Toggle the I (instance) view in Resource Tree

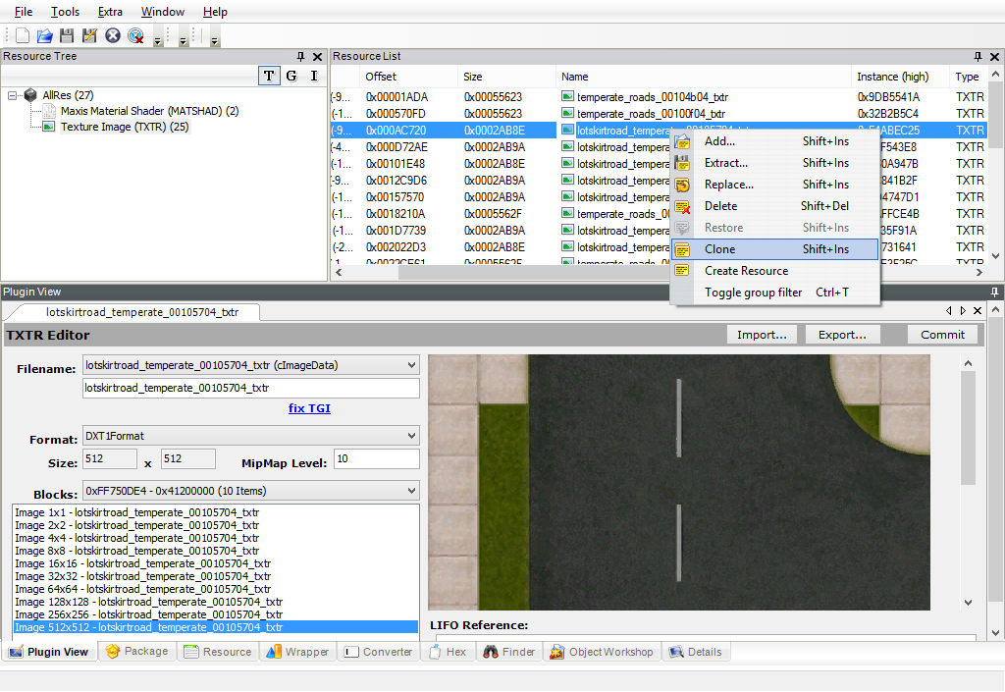click(314, 76)
